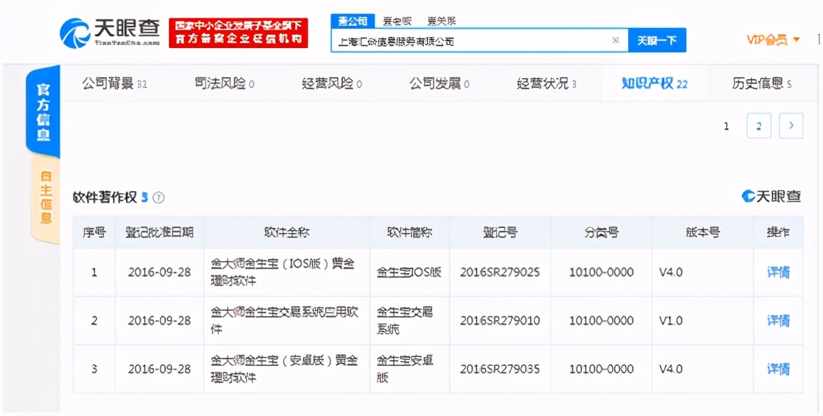
Task: Click the 软件全称 column header
Action: coord(287,232)
